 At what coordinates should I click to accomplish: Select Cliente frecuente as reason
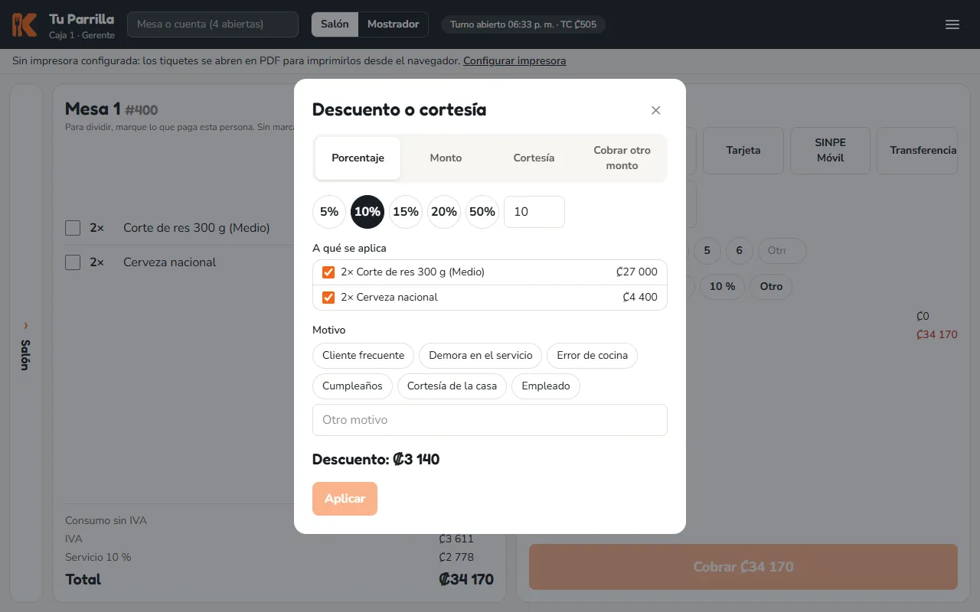coord(364,356)
